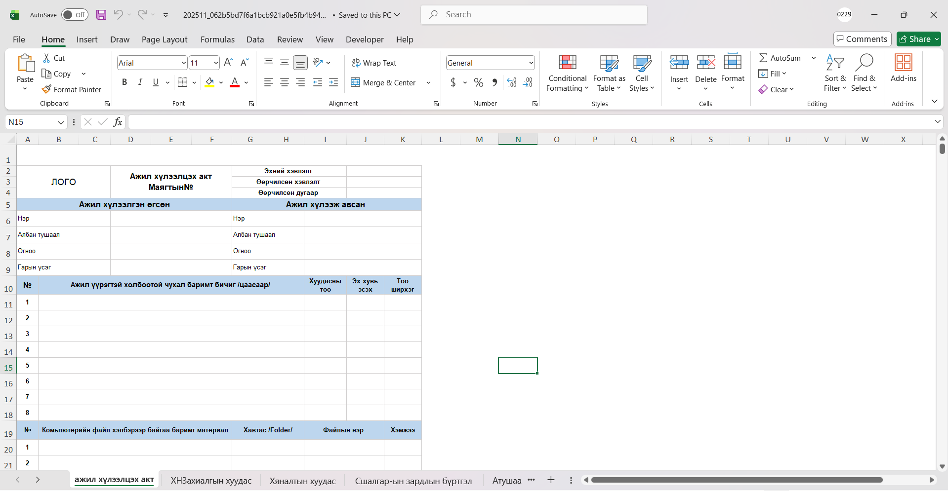Click the Save icon in title bar
The width and height of the screenshot is (948, 491).
[101, 15]
